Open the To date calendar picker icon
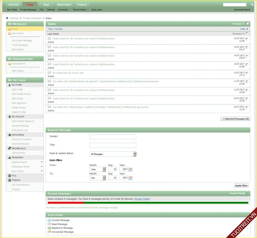The image size is (257, 238). (x=131, y=178)
